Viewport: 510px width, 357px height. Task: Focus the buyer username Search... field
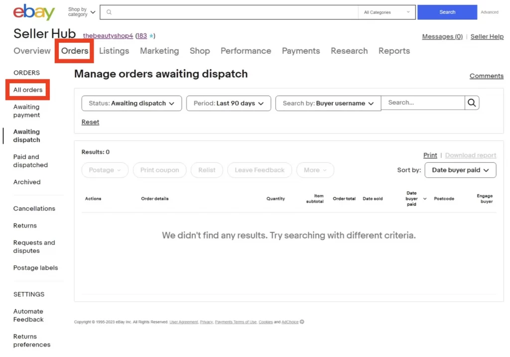point(423,103)
